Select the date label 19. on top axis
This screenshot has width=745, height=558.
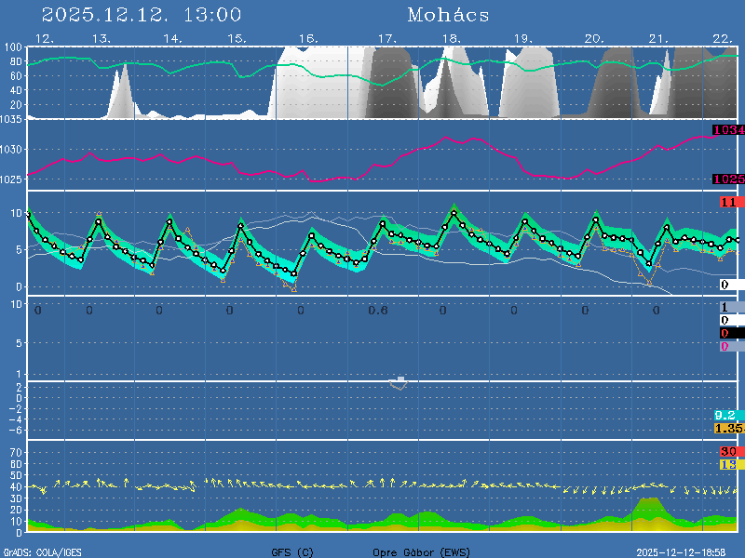point(522,38)
